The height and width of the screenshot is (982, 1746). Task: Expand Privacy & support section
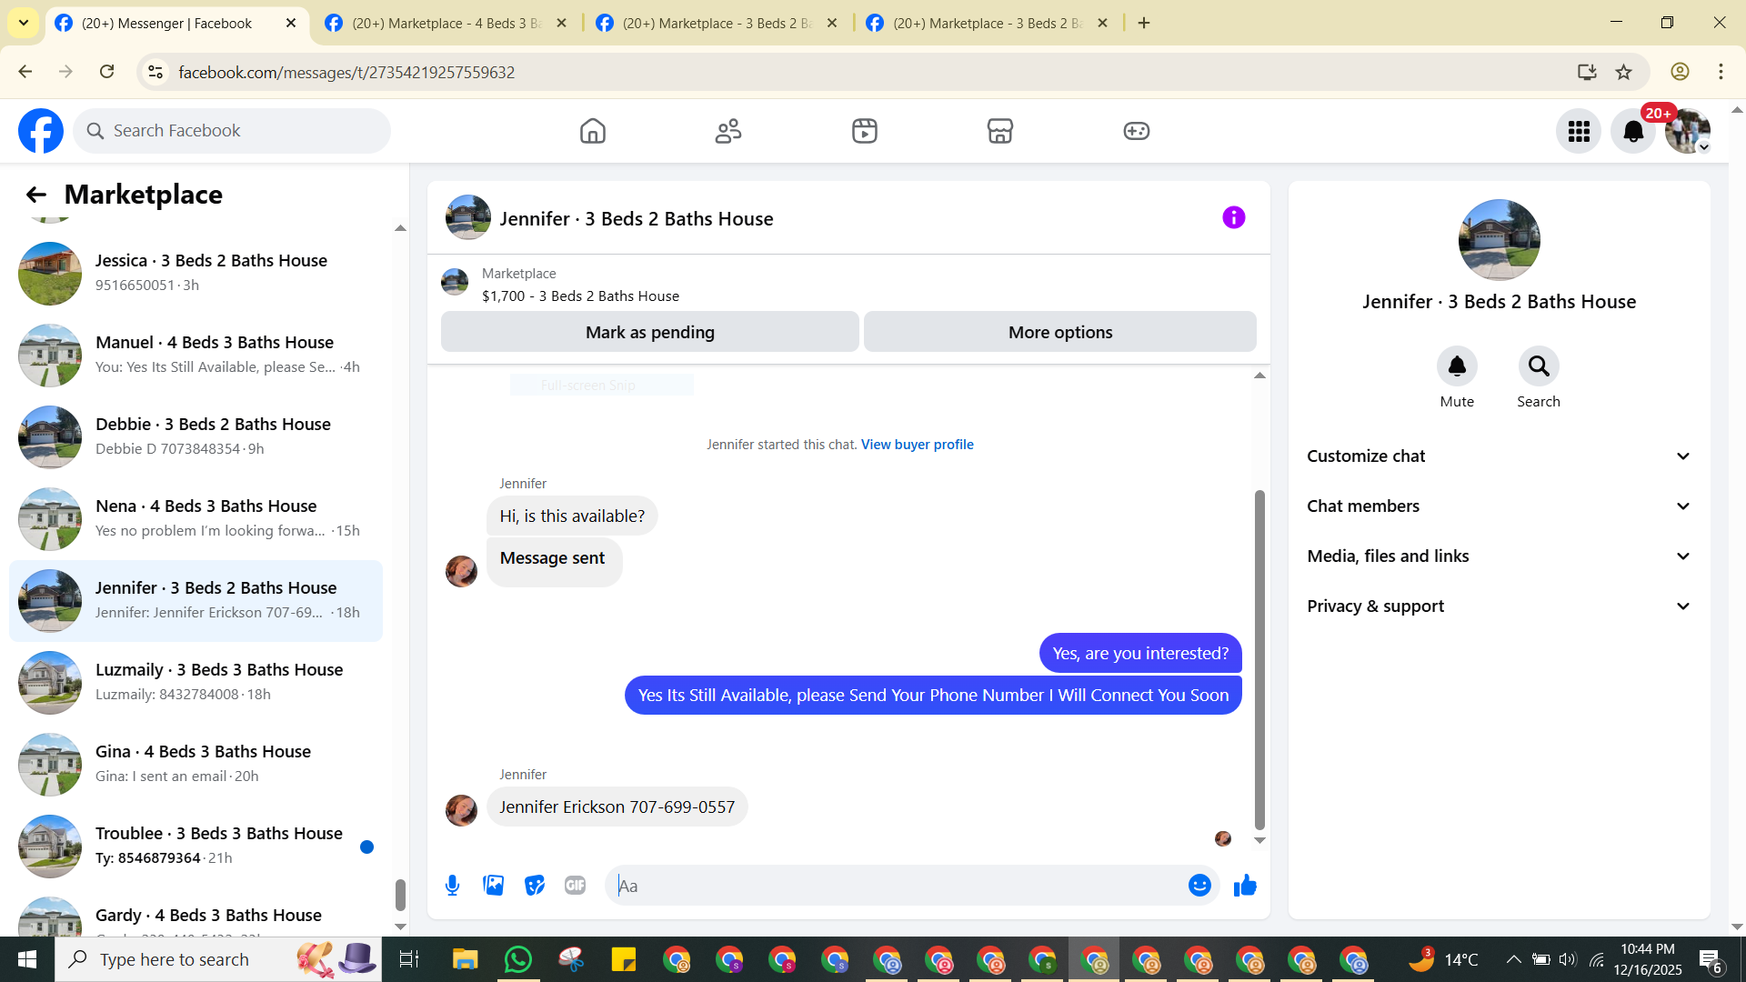tap(1499, 606)
